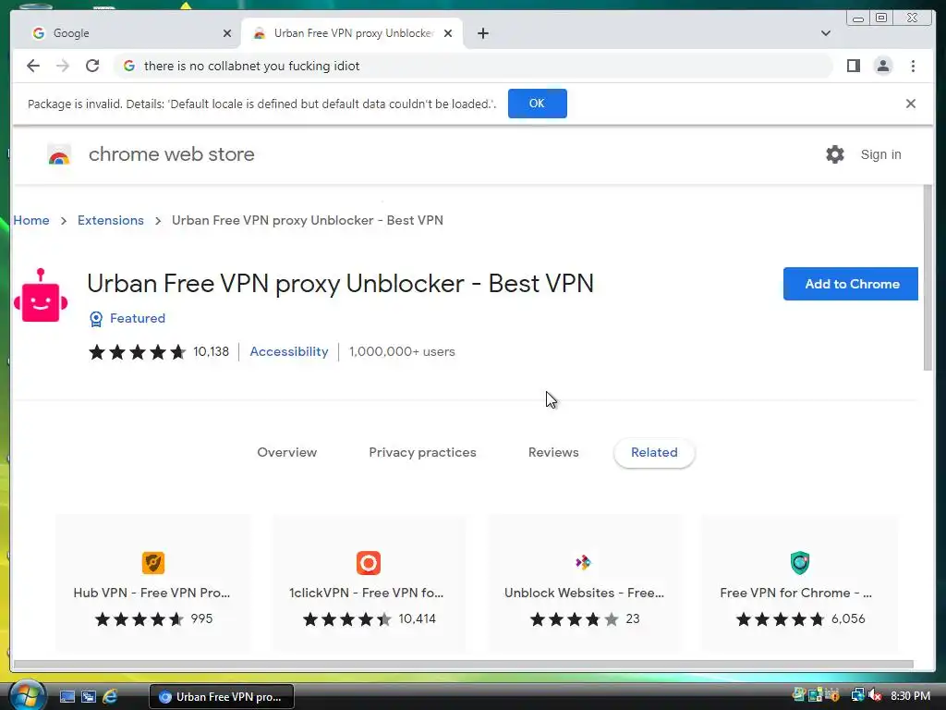The image size is (946, 710).
Task: Select the Related tab
Action: pyautogui.click(x=655, y=452)
